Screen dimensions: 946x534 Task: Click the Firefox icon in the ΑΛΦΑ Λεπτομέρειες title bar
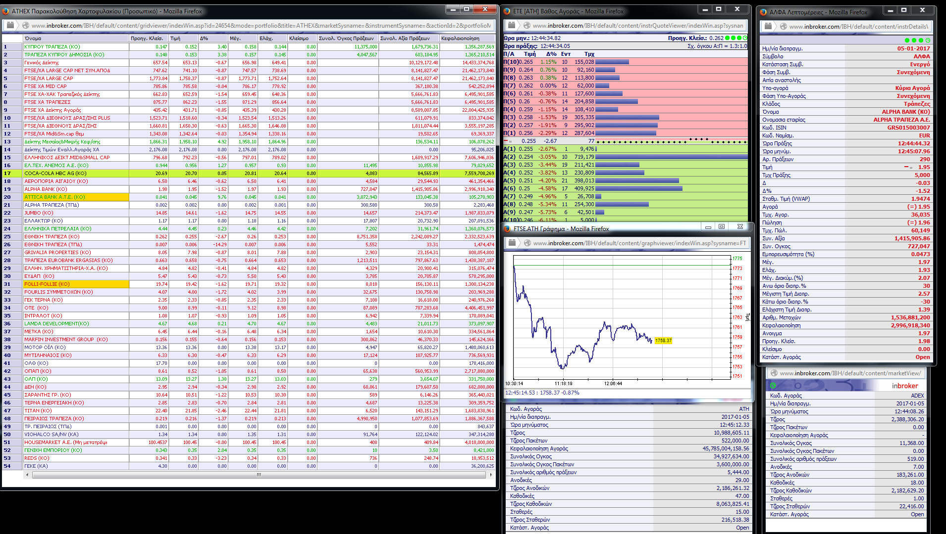763,12
